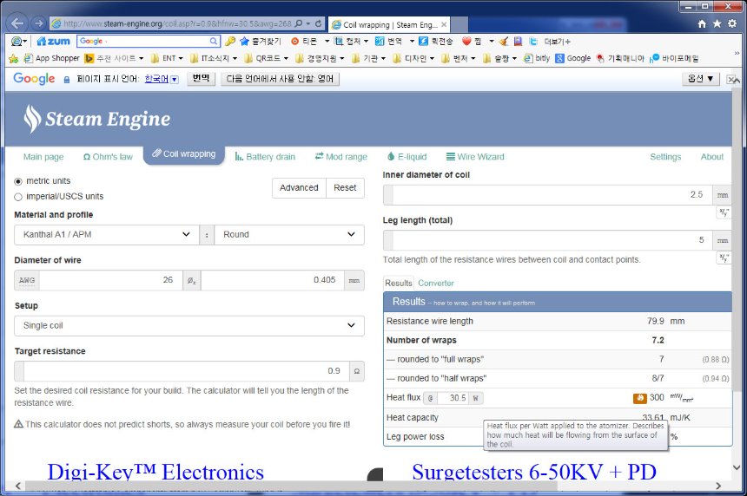Select imperial/USCS units radio button
Viewport: 747px width, 496px height.
click(x=18, y=197)
